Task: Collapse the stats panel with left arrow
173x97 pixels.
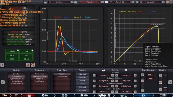Action: click(x=2, y=65)
